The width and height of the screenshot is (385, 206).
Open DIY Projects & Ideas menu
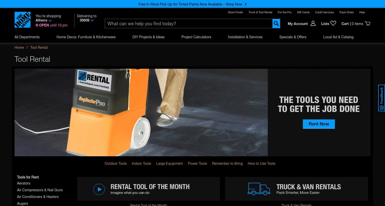(148, 37)
